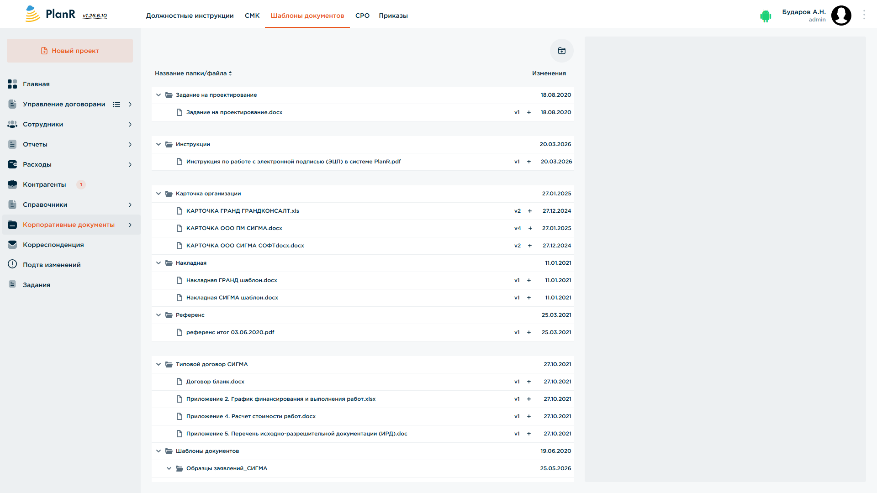Open Приложение 5. Перечень исходно-разрешительной документации file

pos(297,434)
